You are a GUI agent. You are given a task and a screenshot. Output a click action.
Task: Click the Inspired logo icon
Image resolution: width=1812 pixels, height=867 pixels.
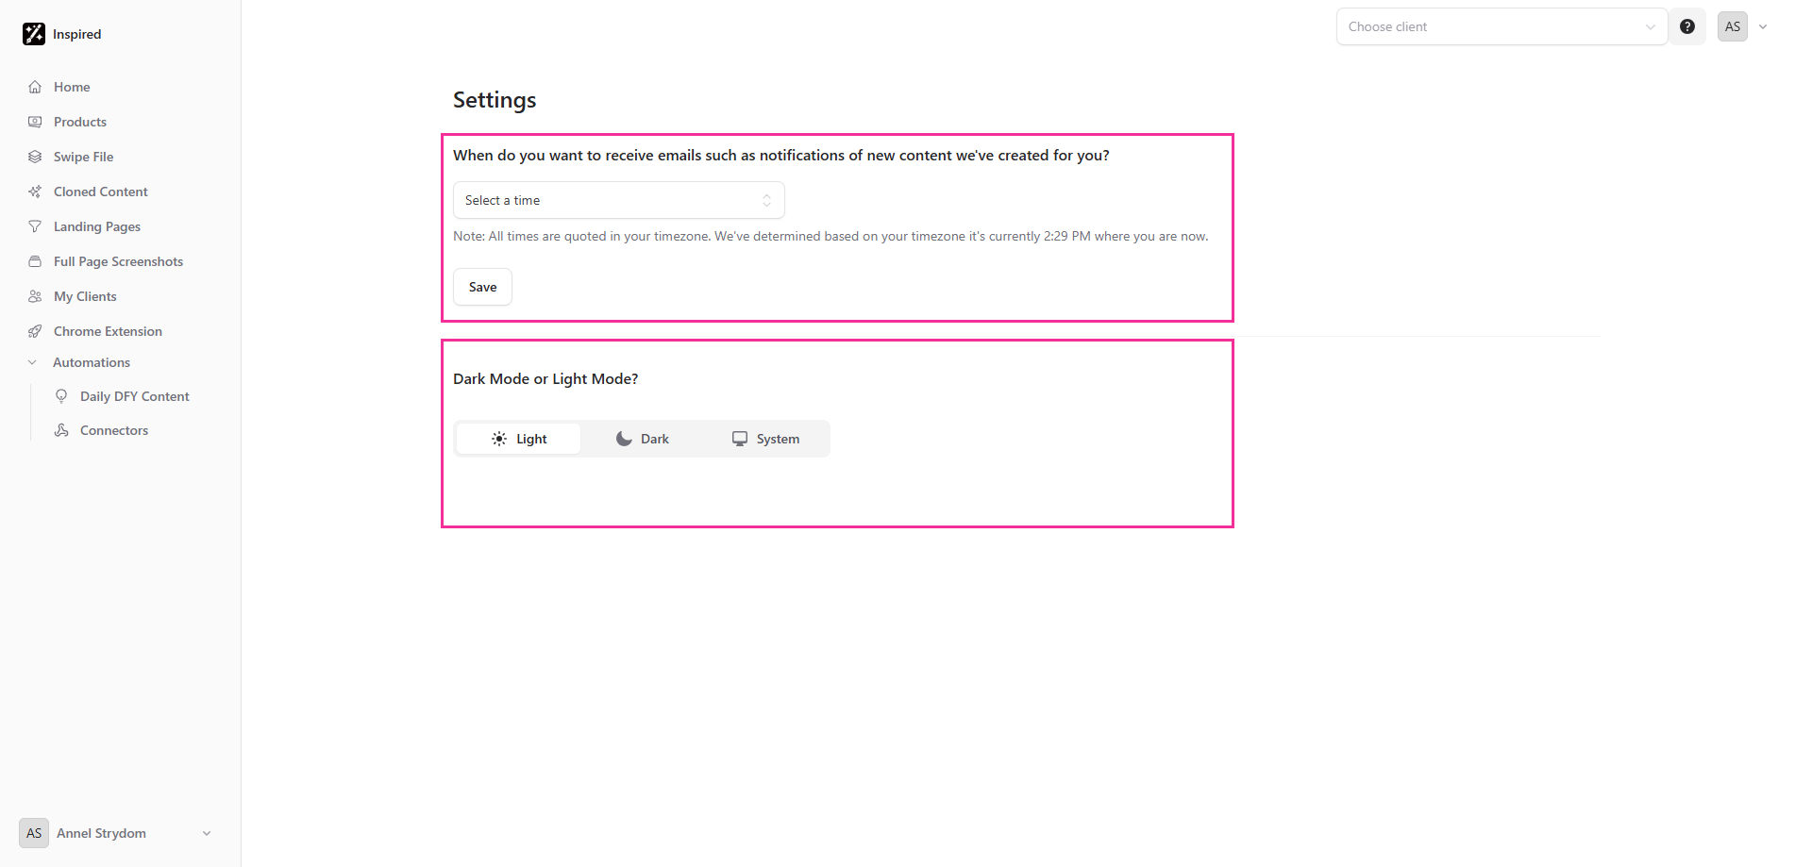tap(34, 34)
